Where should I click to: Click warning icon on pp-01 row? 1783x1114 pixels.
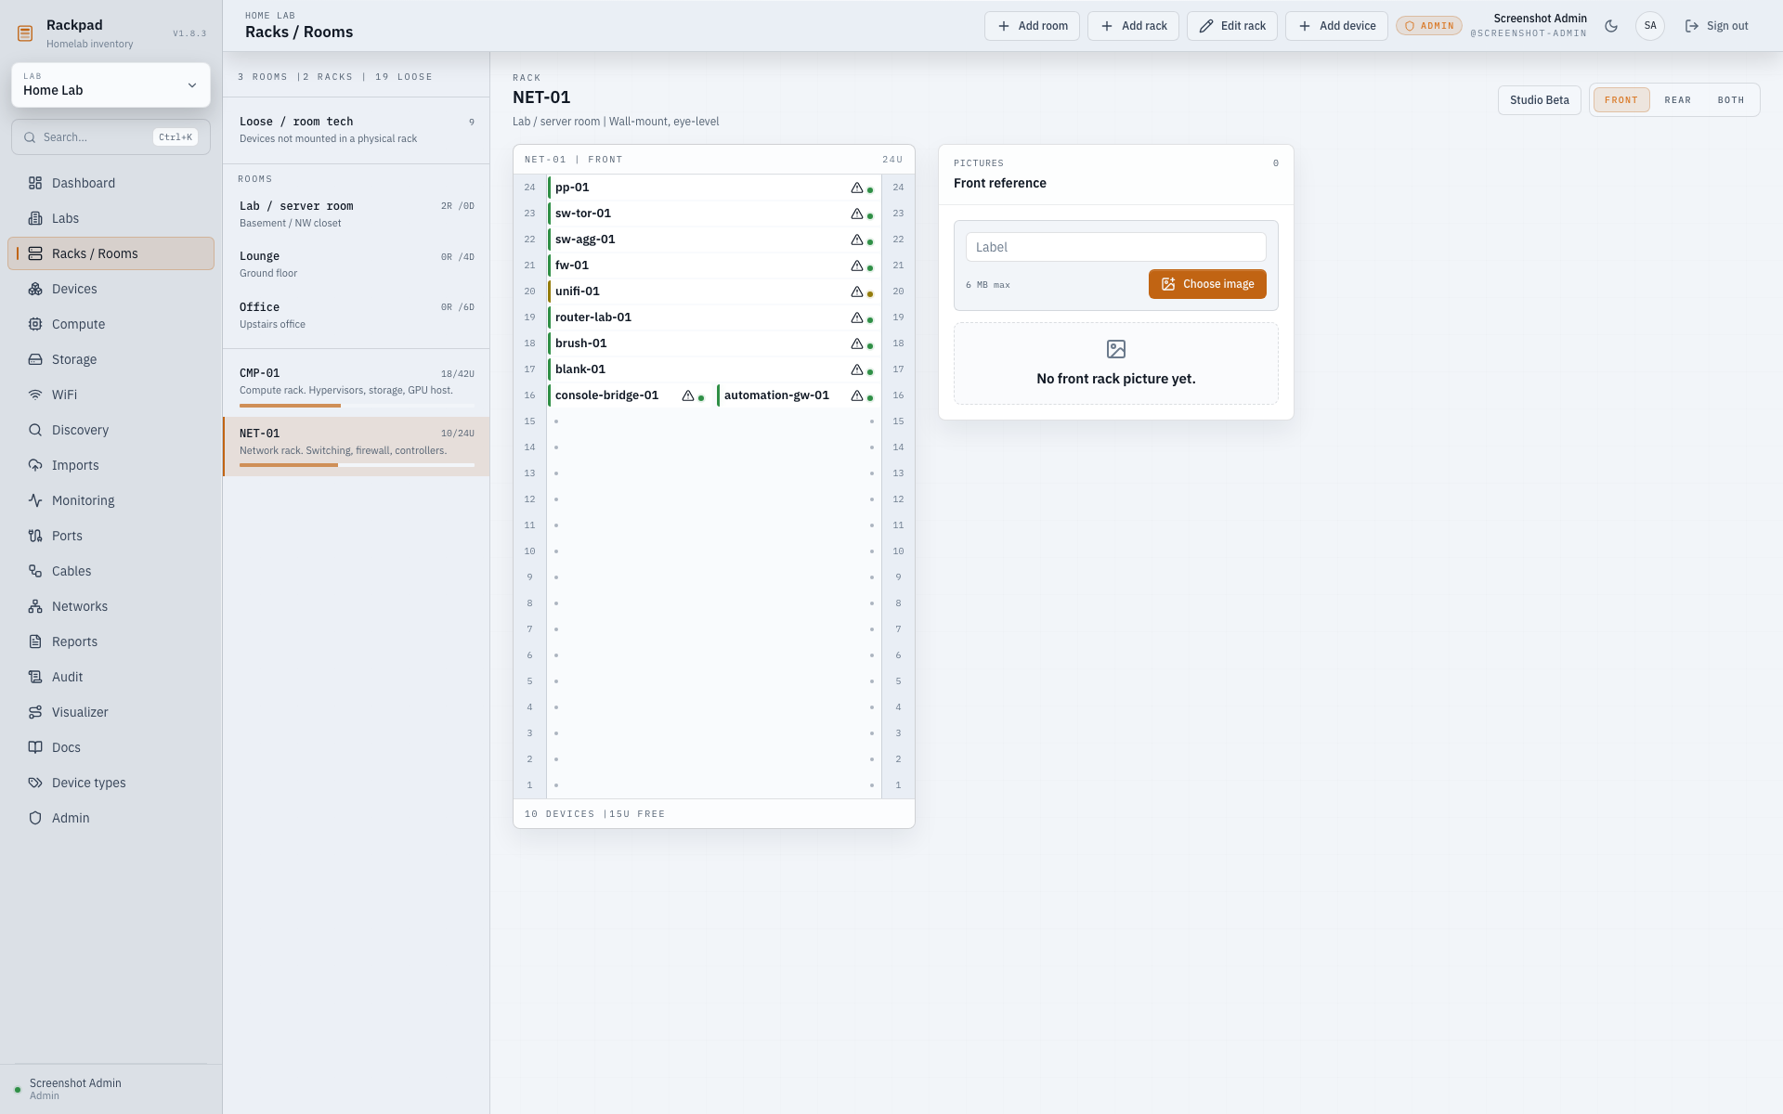[x=857, y=188]
